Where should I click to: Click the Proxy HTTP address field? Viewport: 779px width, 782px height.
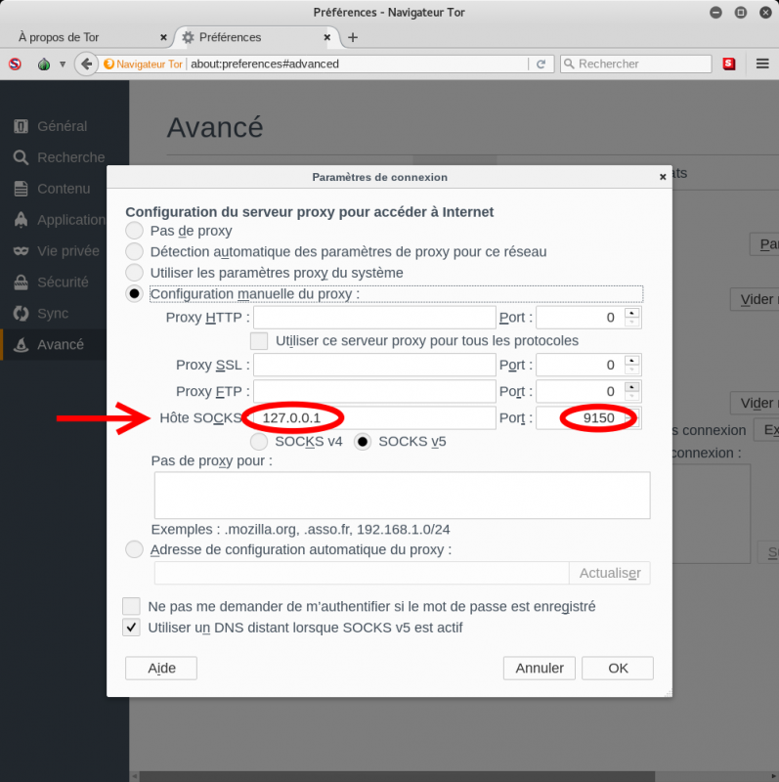[374, 317]
